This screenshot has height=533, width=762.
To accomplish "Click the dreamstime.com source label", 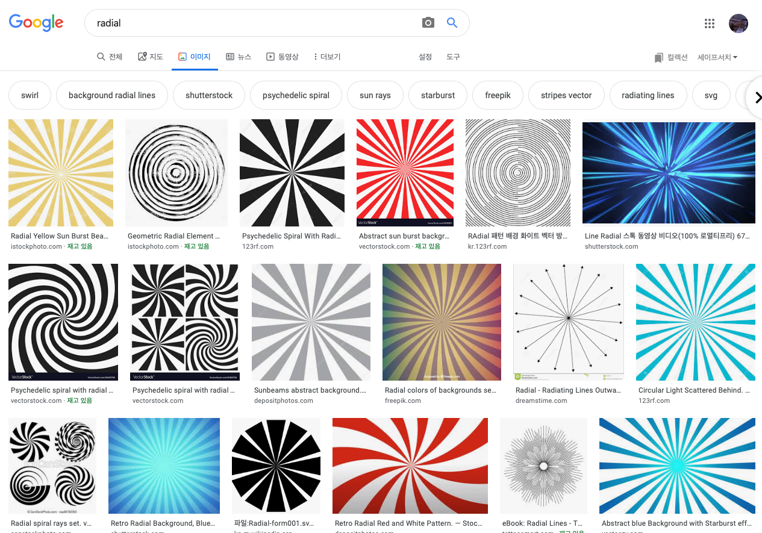I will [x=542, y=401].
